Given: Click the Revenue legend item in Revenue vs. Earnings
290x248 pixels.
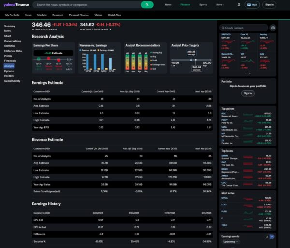Looking at the screenshot, I should (x=87, y=50).
